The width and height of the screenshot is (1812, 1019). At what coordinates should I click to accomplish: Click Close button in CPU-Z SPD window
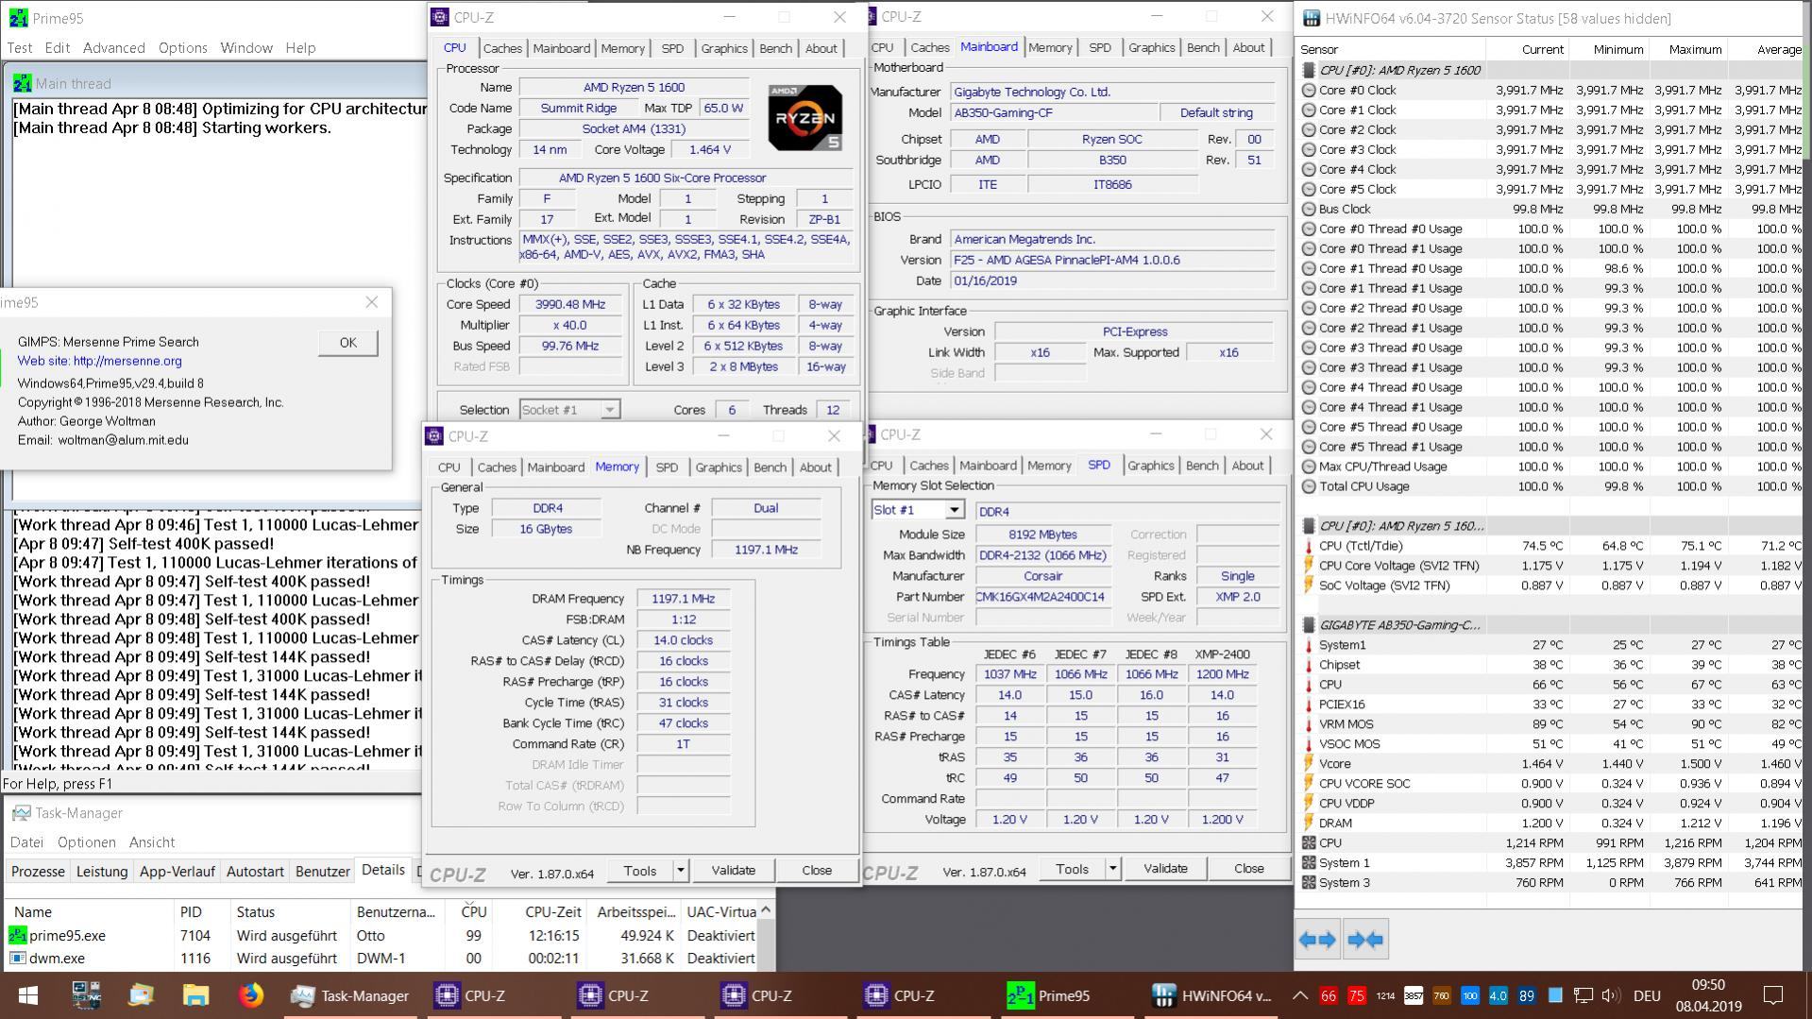tap(1248, 869)
